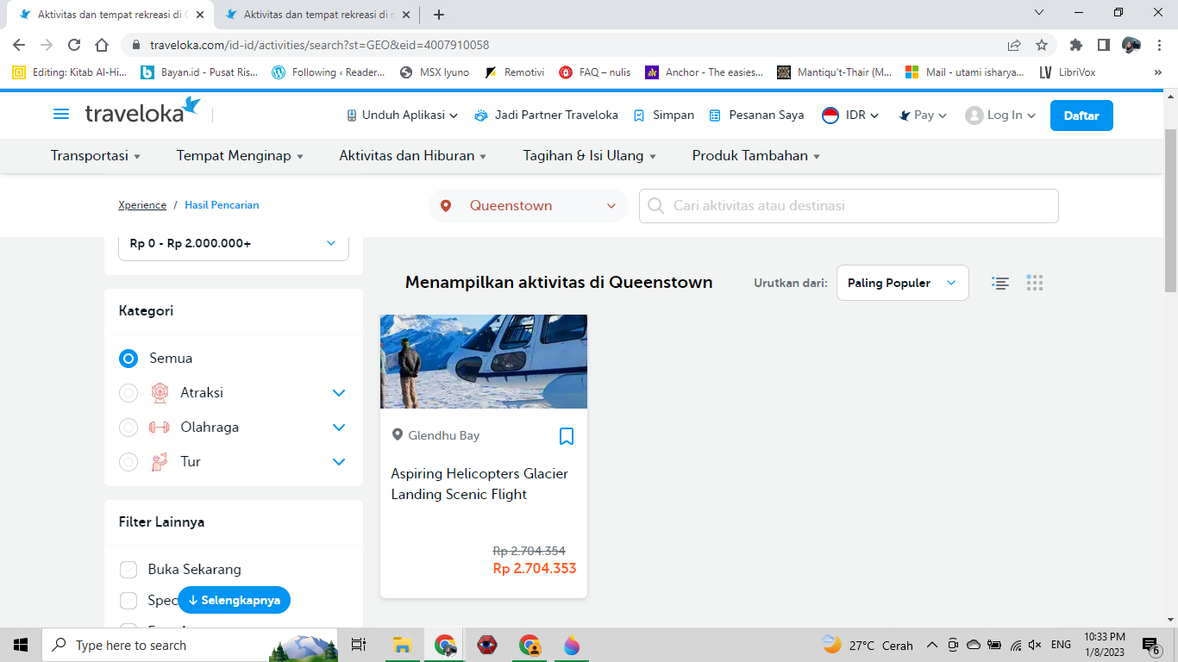Screen dimensions: 1178x662
Task: Open the Queenstown location dropdown
Action: pyautogui.click(x=528, y=206)
